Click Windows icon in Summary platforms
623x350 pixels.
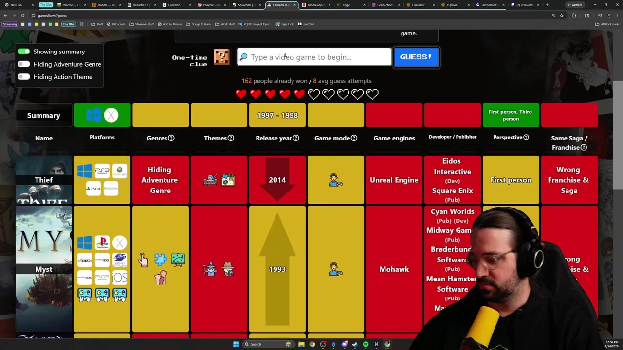click(93, 115)
